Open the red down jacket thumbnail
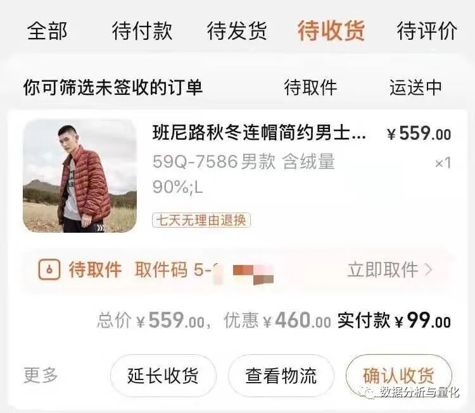 click(x=80, y=176)
